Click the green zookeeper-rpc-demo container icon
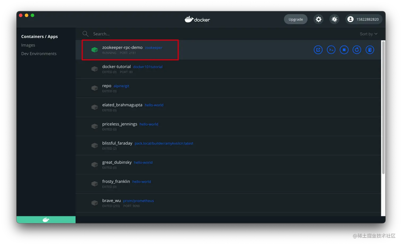This screenshot has height=245, width=402. pos(95,50)
